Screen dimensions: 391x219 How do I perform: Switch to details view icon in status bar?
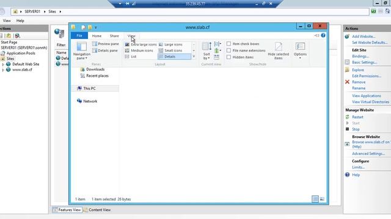point(315,199)
